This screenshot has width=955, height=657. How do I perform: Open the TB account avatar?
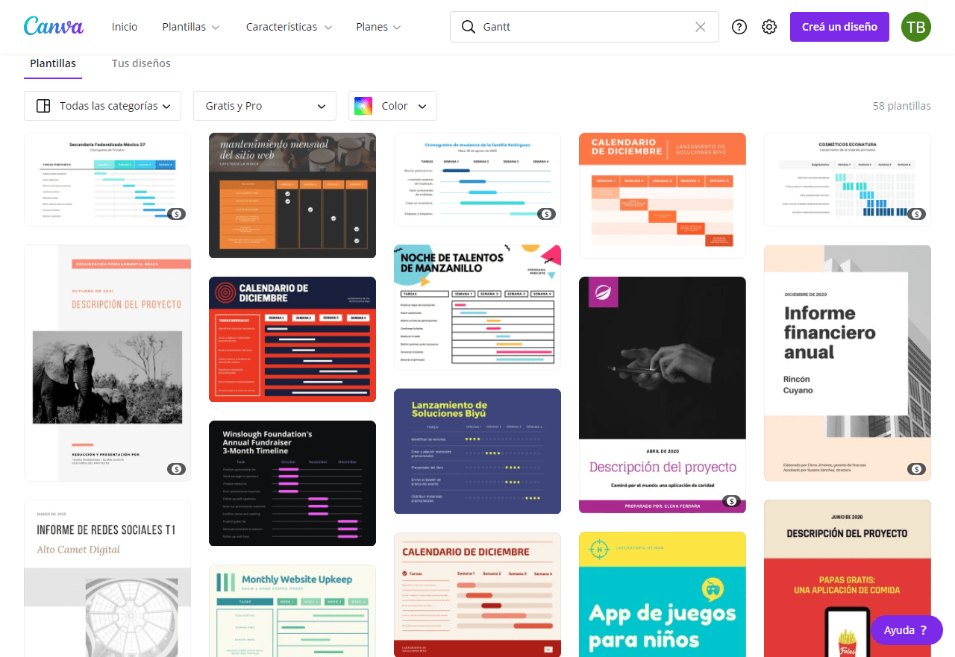[x=915, y=26]
